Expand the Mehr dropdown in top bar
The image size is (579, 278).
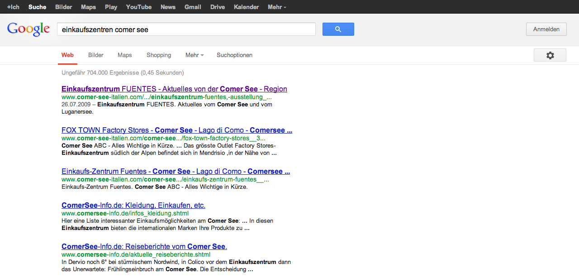click(276, 7)
